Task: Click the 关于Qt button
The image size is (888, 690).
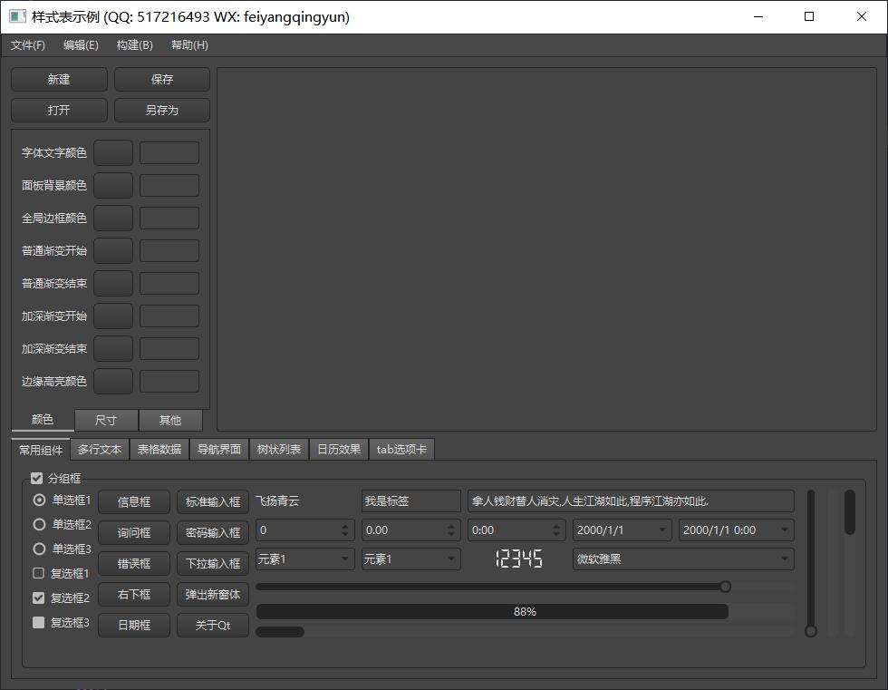Action: click(x=212, y=626)
